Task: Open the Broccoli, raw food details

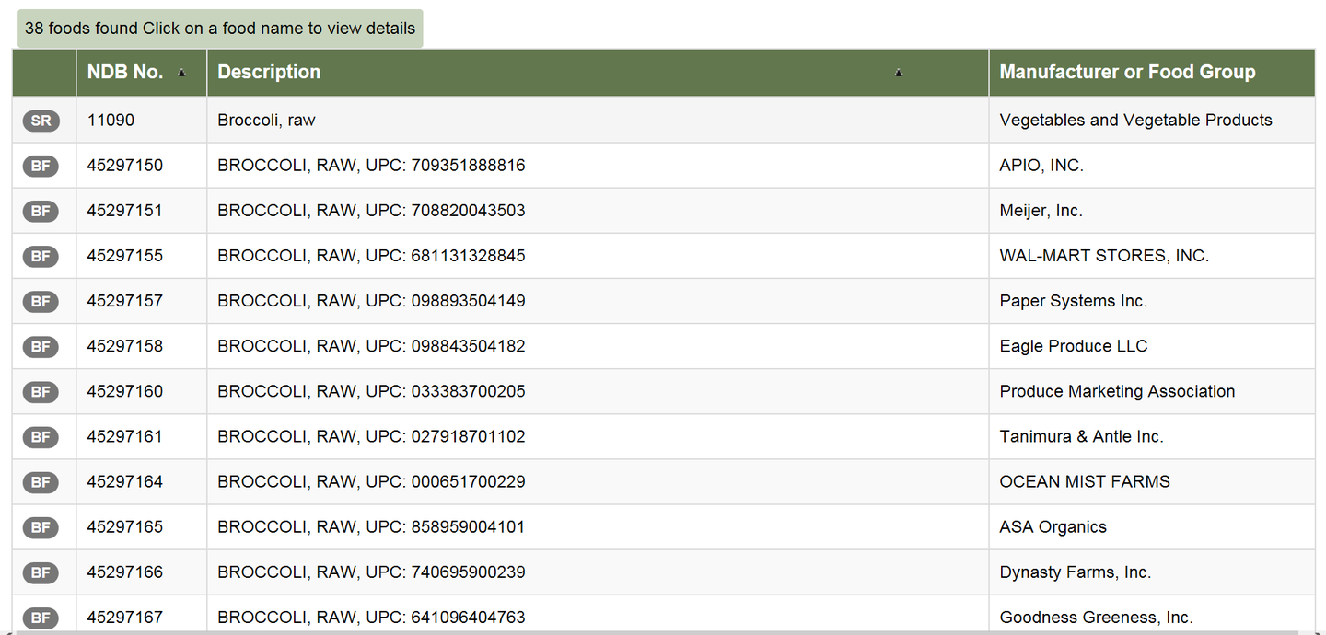Action: pyautogui.click(x=266, y=121)
